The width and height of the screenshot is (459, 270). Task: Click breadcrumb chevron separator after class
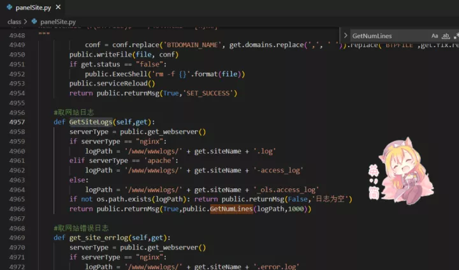25,22
